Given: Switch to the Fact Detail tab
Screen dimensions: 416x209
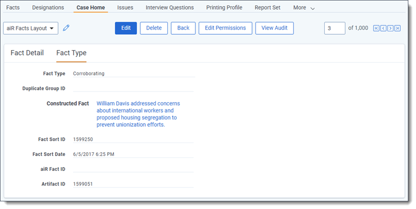Looking at the screenshot, I should 27,53.
